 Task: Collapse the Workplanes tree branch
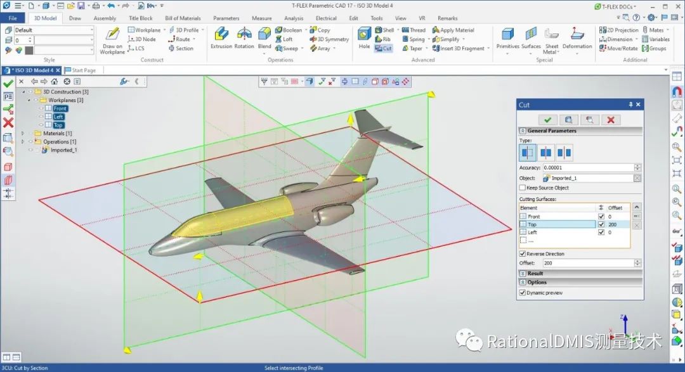[x=28, y=99]
